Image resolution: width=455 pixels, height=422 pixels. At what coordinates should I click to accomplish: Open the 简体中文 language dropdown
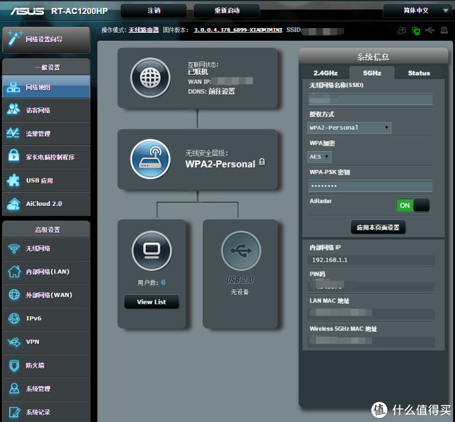[416, 11]
